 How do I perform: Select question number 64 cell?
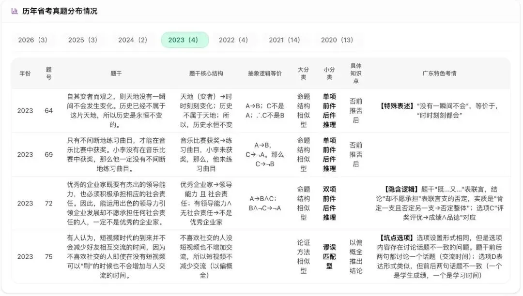(49, 111)
